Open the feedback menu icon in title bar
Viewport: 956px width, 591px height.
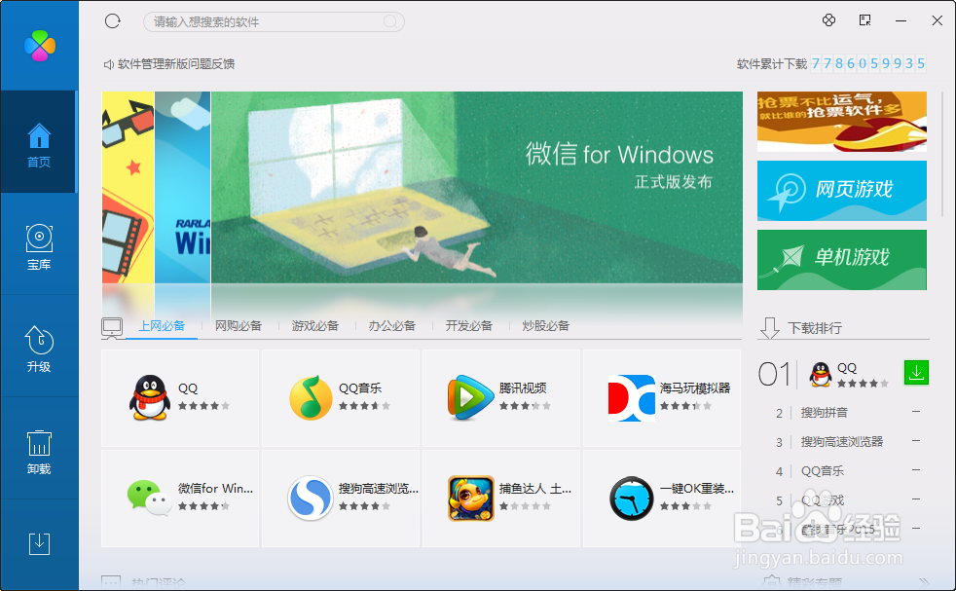click(x=864, y=20)
